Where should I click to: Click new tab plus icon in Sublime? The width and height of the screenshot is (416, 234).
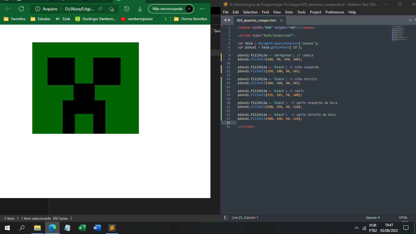click(x=410, y=20)
